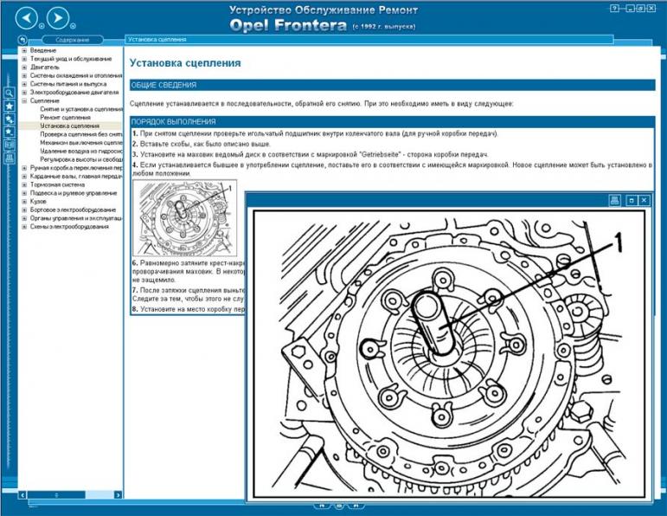
Task: Open the dropdown beside the forward arrow
Action: [74, 26]
